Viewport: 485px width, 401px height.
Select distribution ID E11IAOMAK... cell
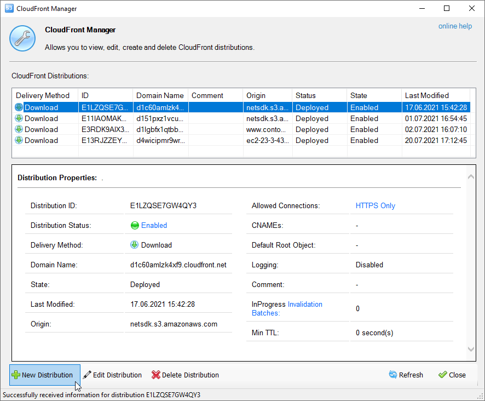click(106, 118)
